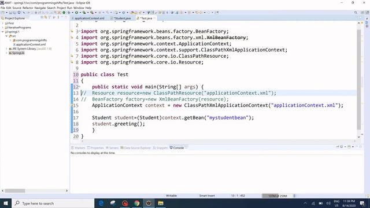Screen dimensions: 370x208
Task: Click the editor scroll down arrow
Action: point(358,137)
